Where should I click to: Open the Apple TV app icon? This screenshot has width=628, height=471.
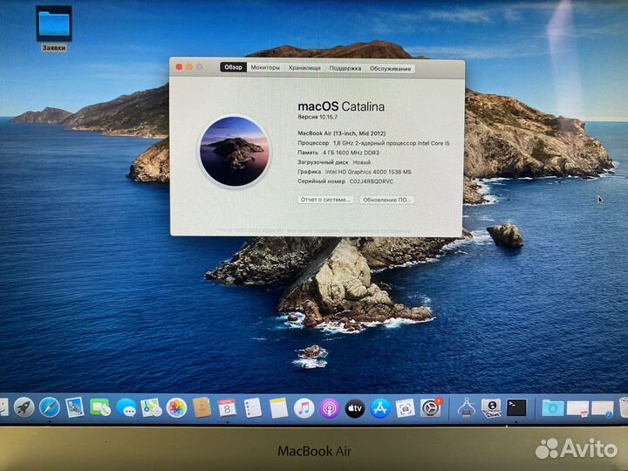pos(355,408)
